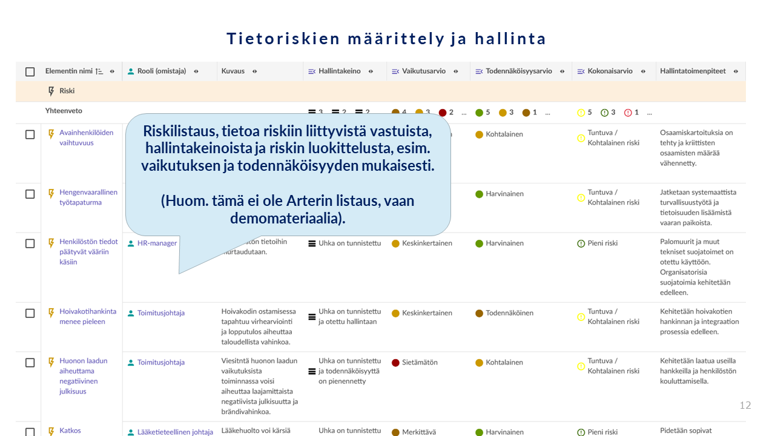The height and width of the screenshot is (436, 775).
Task: Open Henkilöstön tiedot päätyvät vääriin käsiin
Action: (89, 252)
